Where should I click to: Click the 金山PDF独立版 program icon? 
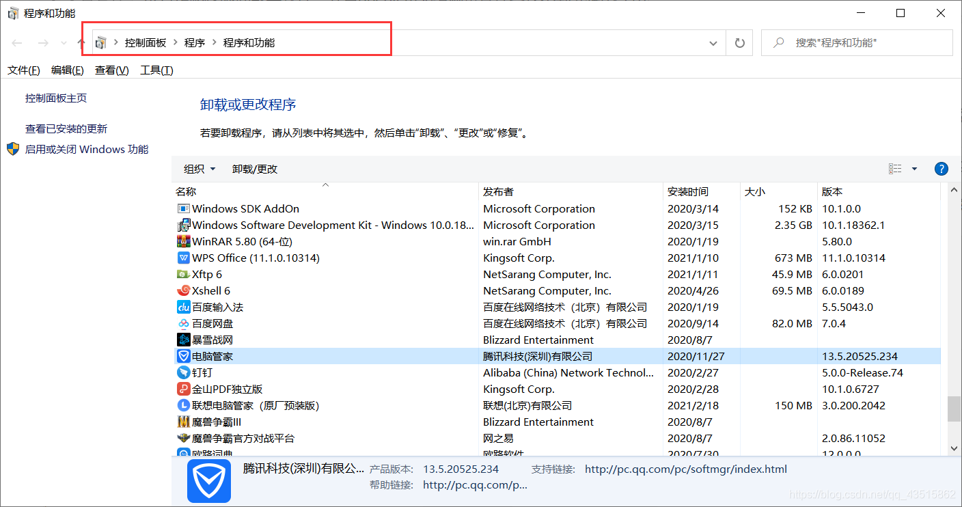[x=183, y=389]
